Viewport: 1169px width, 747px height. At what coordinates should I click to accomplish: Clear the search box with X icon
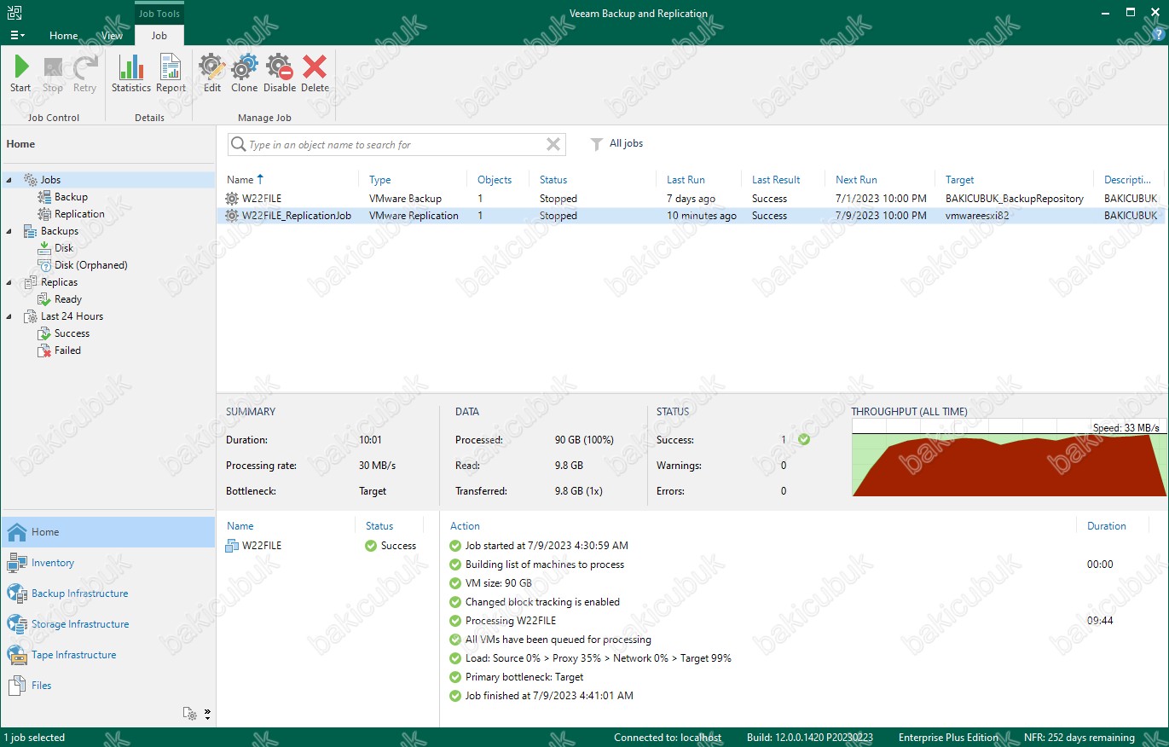553,145
